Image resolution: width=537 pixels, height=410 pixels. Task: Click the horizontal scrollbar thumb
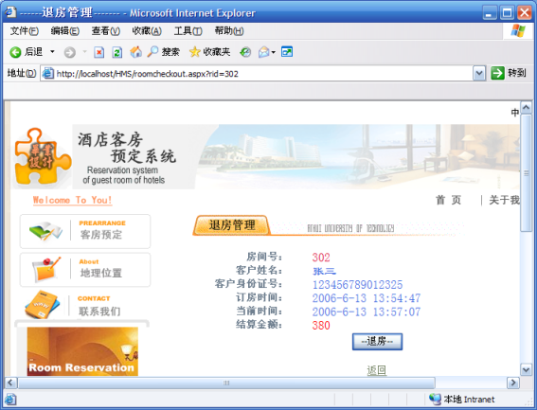coord(226,383)
